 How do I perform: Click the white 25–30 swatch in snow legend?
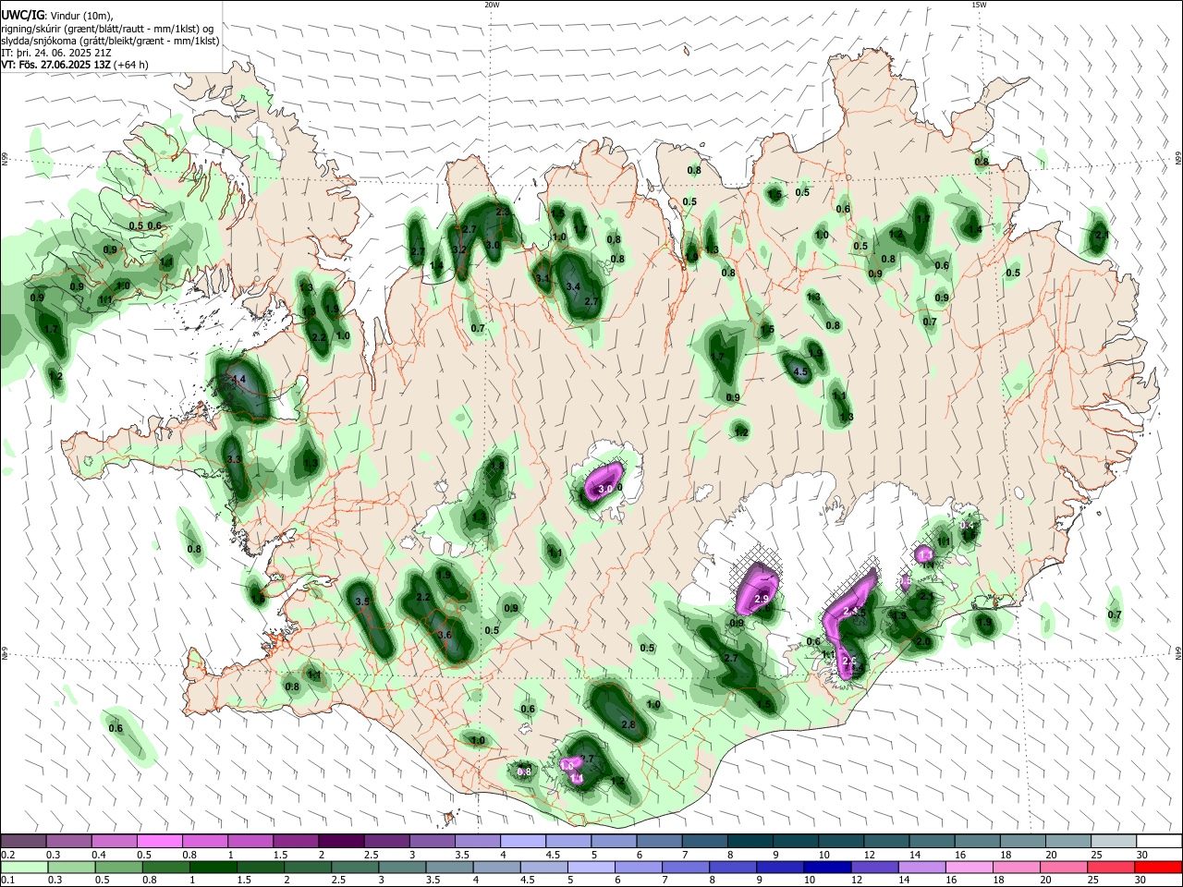pos(1113,842)
